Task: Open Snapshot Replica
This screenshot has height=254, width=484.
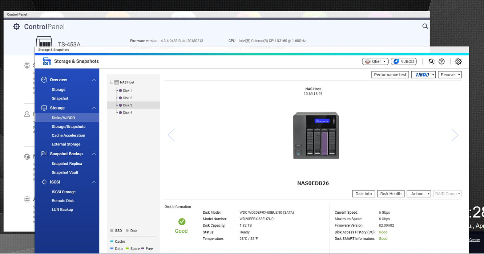Action: click(x=67, y=164)
